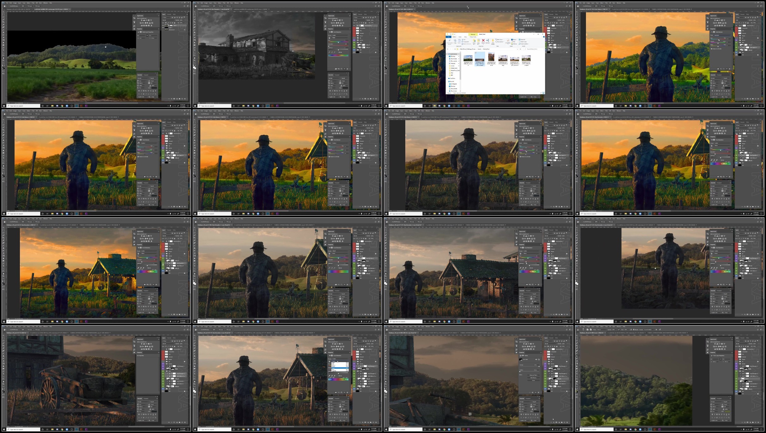Click Fill Screen button in grayscale farmhouse frame
Viewport: 766px width, 433px height.
coord(229,6)
